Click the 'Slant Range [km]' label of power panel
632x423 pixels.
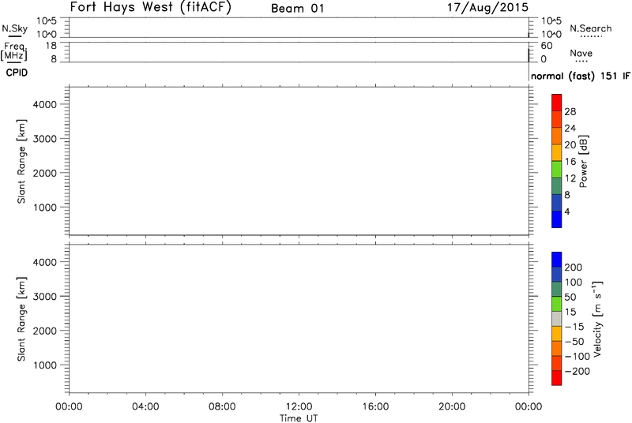coord(21,161)
